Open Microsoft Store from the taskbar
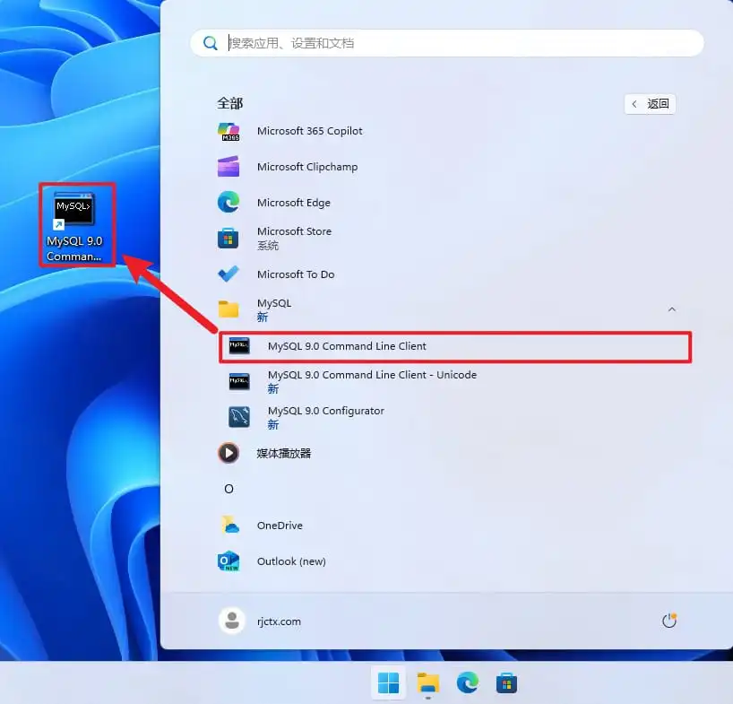 [507, 683]
